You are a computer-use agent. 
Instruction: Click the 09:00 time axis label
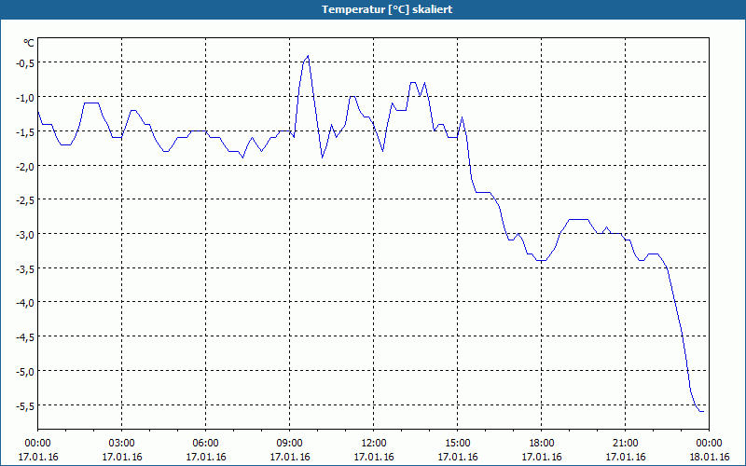(290, 444)
